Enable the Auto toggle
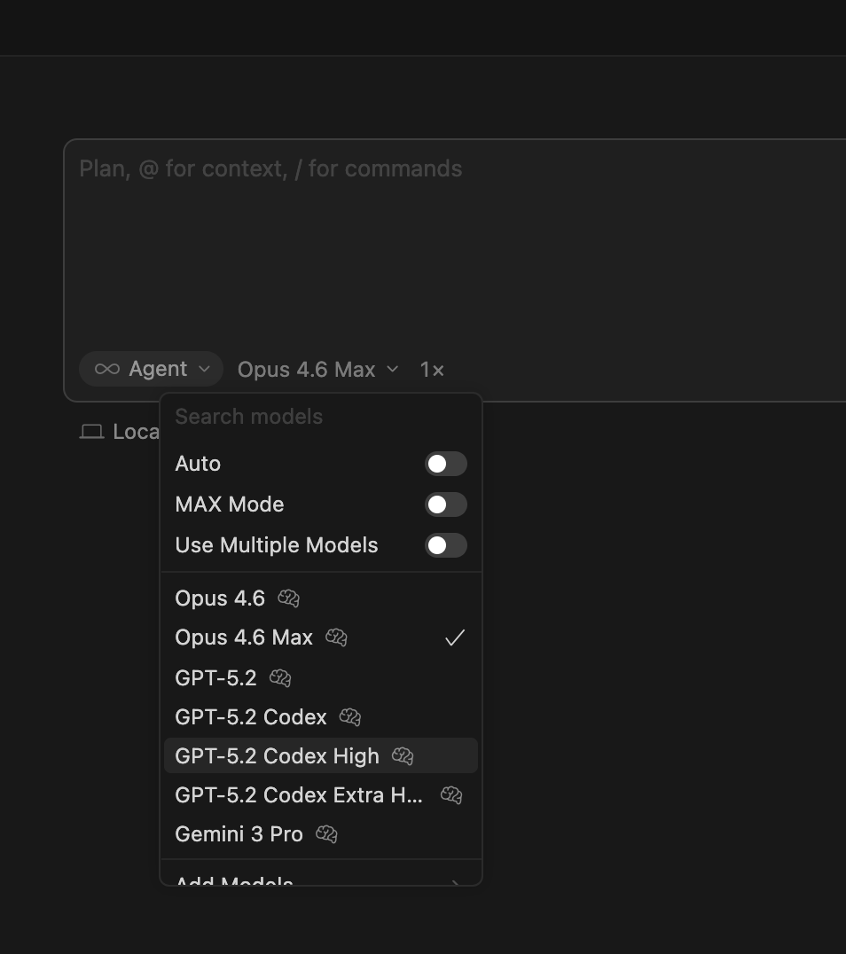The width and height of the screenshot is (846, 954). point(445,464)
